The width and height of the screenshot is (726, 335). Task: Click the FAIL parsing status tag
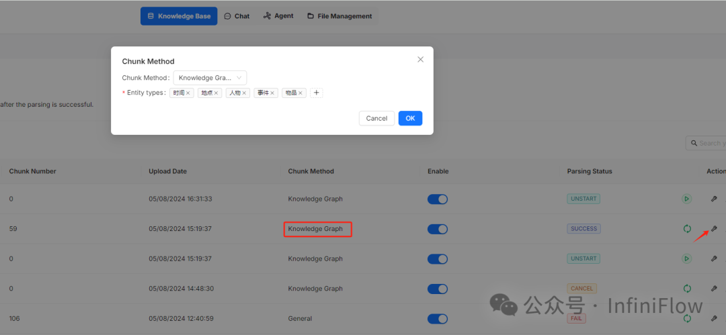[x=575, y=318]
